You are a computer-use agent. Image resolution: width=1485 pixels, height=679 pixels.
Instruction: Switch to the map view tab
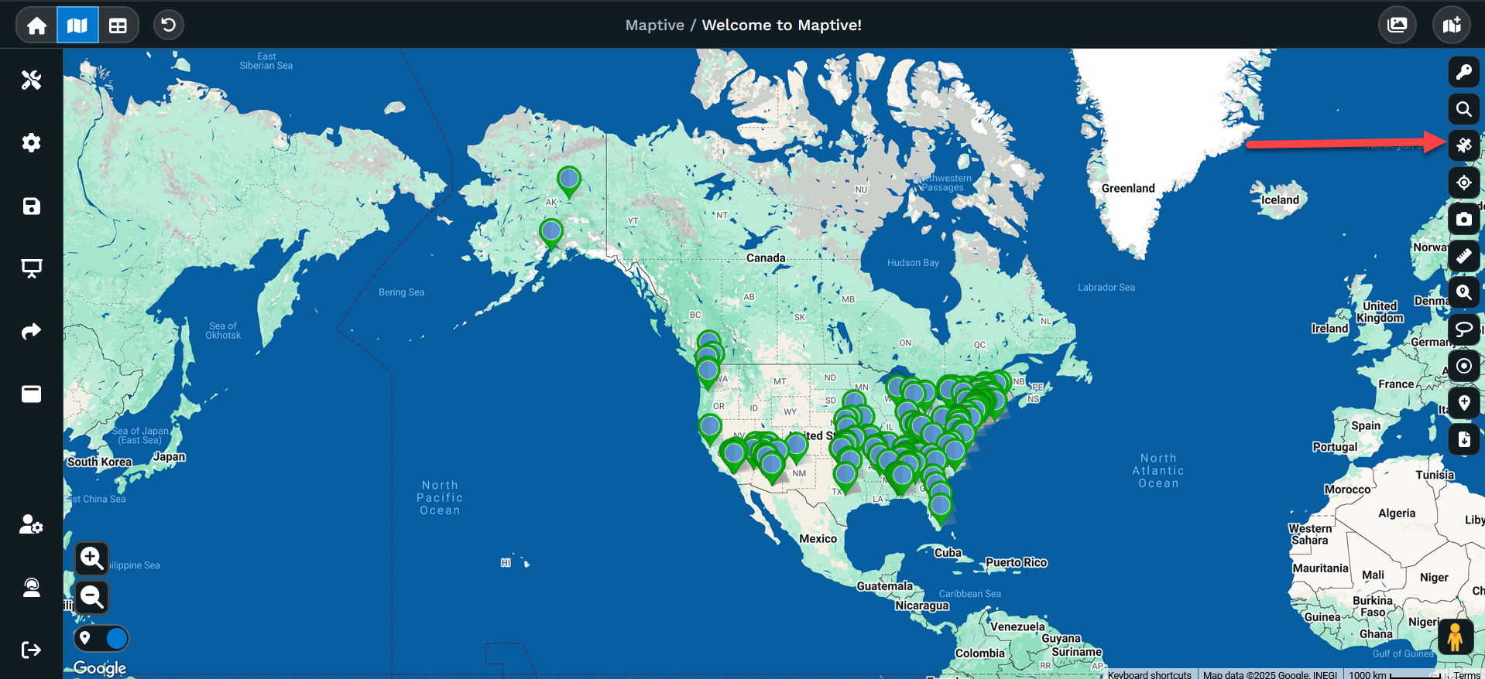(77, 26)
